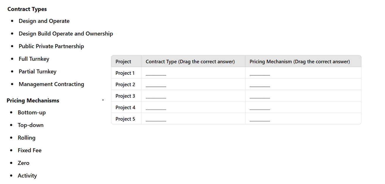The width and height of the screenshot is (385, 184).
Task: Select Project 5 contract type blank
Action: tap(156, 119)
